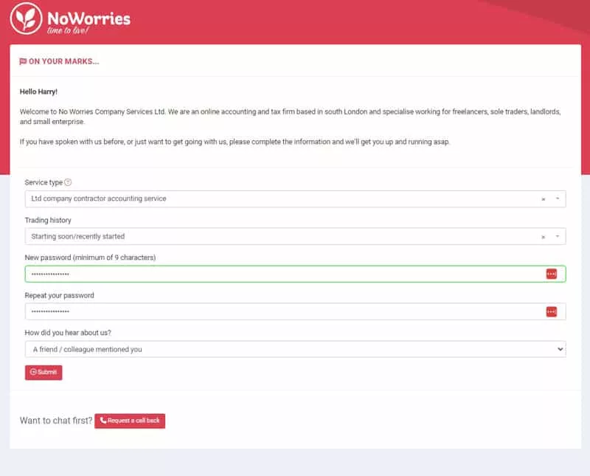Click the Service type help icon
This screenshot has height=476, width=590.
coord(68,182)
